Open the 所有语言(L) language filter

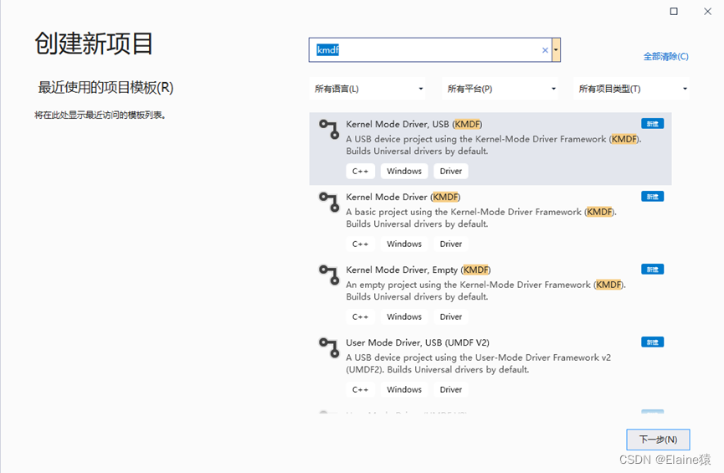(x=367, y=89)
